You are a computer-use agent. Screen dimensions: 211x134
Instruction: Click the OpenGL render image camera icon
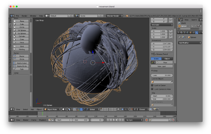point(154,109)
